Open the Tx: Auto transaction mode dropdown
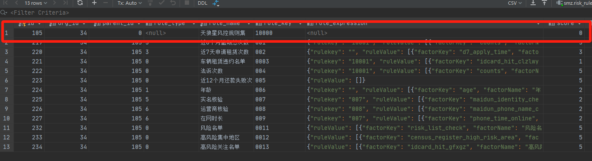This screenshot has height=161, width=592. [x=130, y=3]
